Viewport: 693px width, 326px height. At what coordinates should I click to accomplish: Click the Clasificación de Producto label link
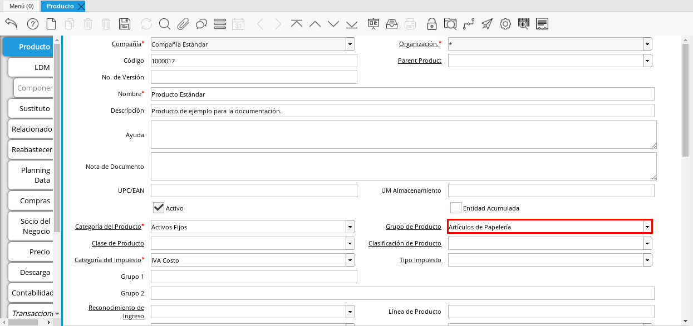405,243
